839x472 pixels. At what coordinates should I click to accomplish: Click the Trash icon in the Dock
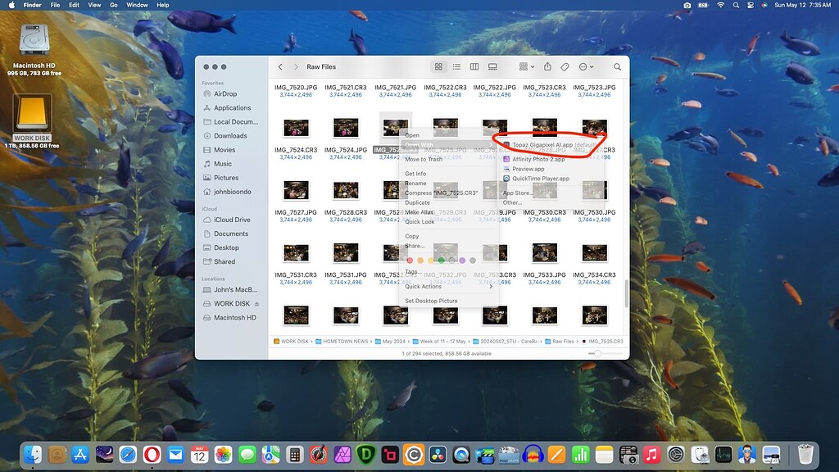pyautogui.click(x=805, y=455)
